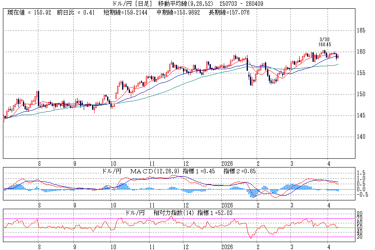375x250 pixels.
Task: Click the 140 price axis label
Action: point(361,137)
